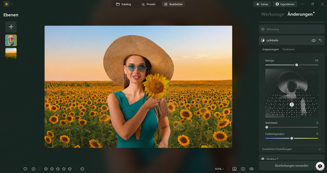Open the 101% zoom level dropdown
This screenshot has height=173, width=327.
219,169
